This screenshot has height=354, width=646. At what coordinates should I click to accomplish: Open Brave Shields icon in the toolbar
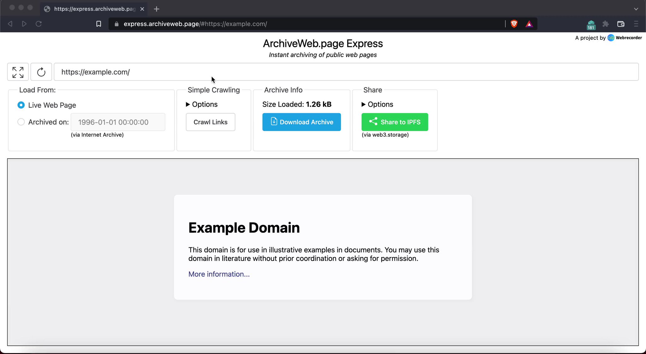coord(514,24)
